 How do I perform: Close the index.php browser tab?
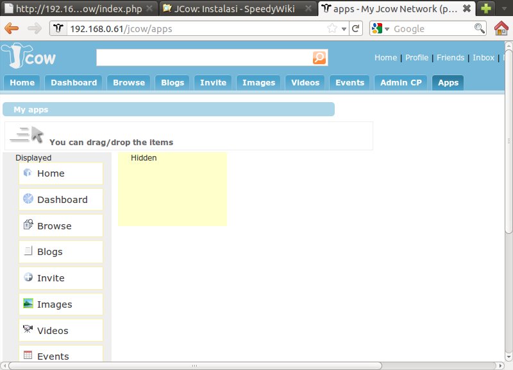pyautogui.click(x=149, y=8)
